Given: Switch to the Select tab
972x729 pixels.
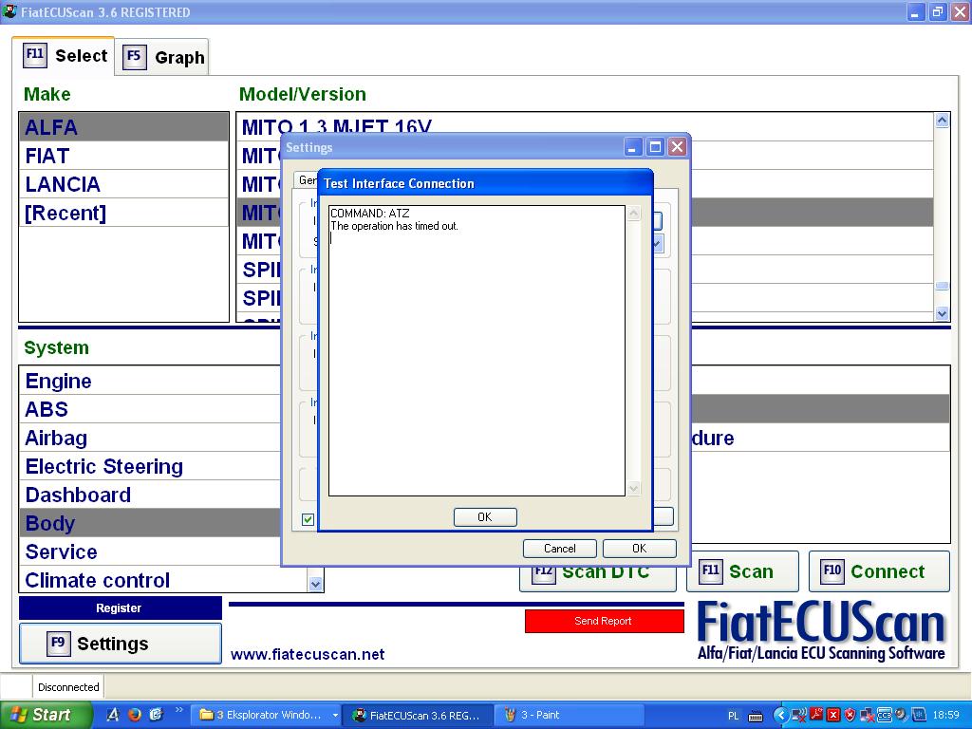Looking at the screenshot, I should 64,56.
